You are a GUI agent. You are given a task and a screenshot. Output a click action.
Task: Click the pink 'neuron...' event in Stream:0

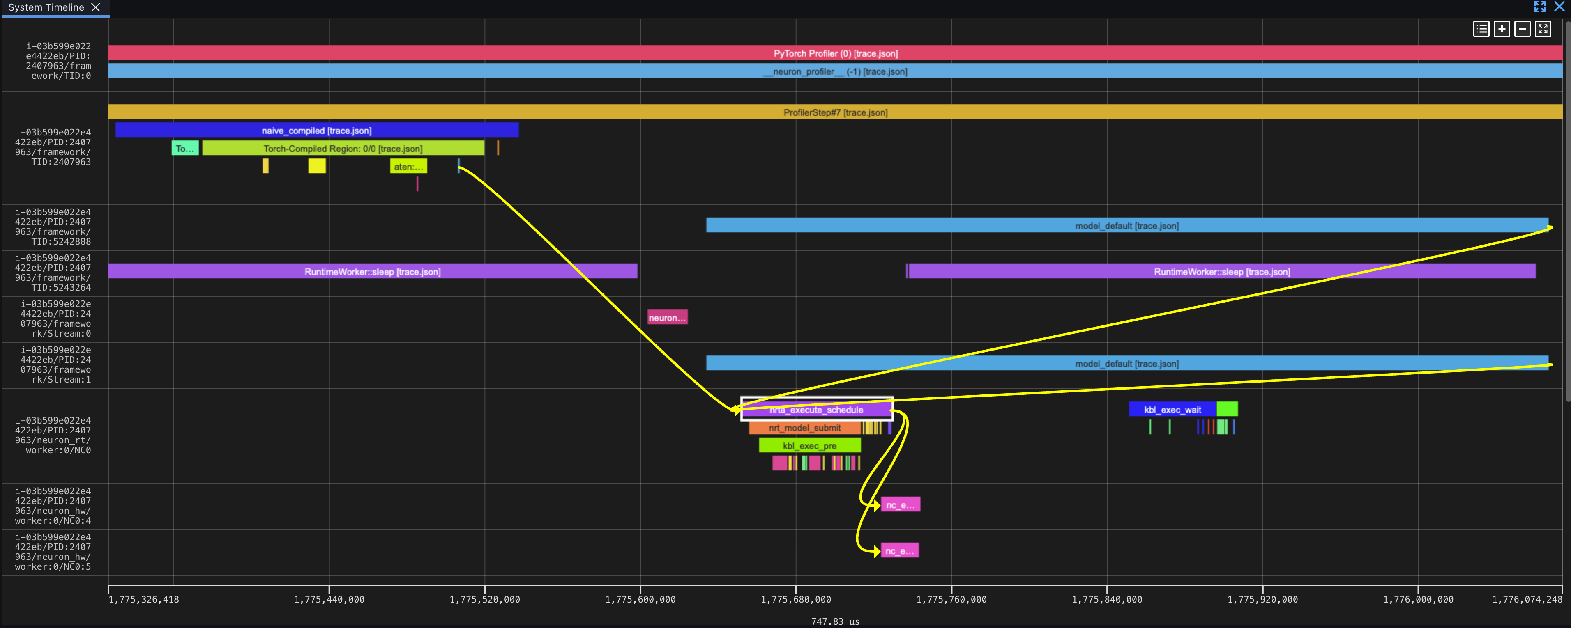(667, 317)
